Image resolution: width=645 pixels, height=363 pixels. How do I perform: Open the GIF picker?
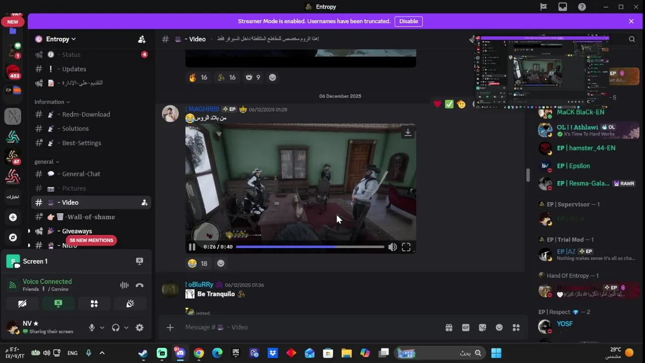pyautogui.click(x=466, y=328)
